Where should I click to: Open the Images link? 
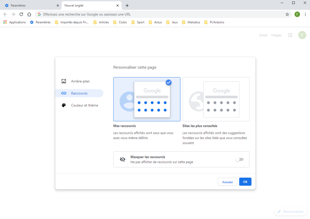coord(276,35)
